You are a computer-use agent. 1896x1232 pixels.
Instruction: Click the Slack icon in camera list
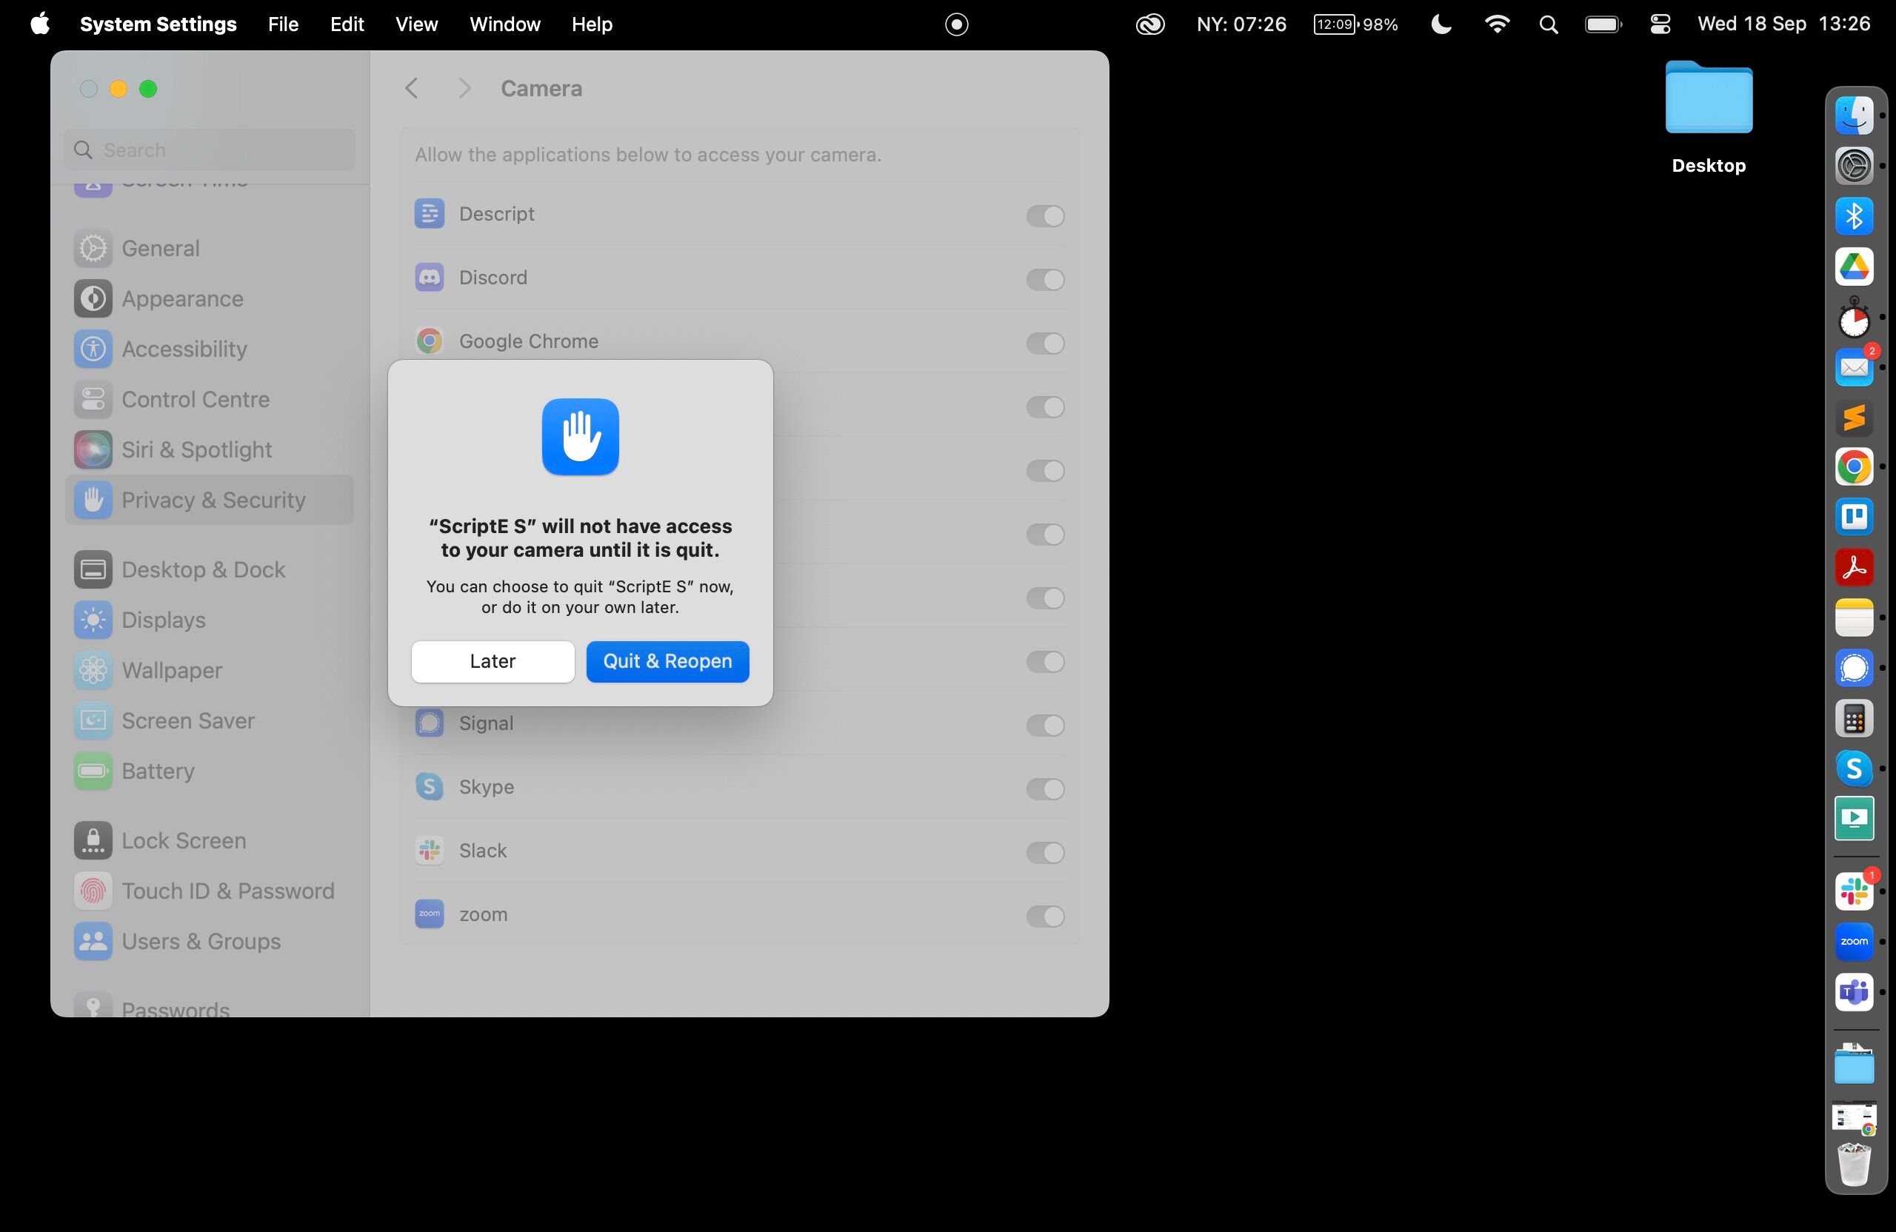pyautogui.click(x=430, y=851)
